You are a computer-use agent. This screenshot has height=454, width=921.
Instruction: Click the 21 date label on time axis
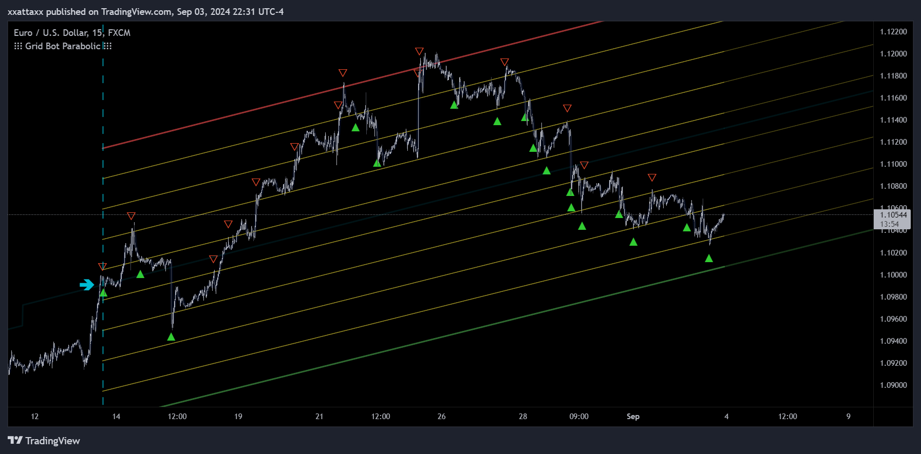pos(319,417)
